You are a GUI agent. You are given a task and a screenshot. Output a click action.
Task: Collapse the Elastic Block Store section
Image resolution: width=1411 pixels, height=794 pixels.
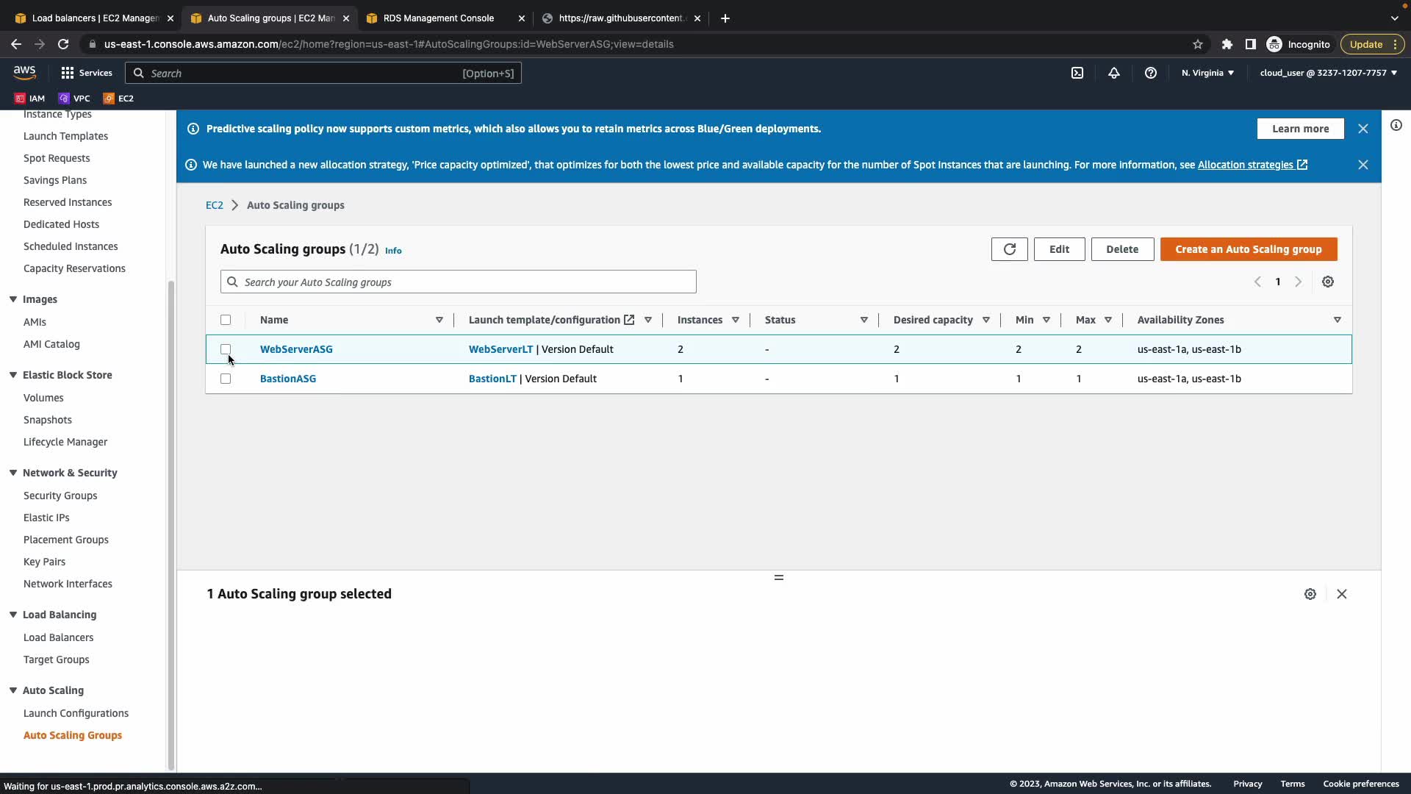13,375
